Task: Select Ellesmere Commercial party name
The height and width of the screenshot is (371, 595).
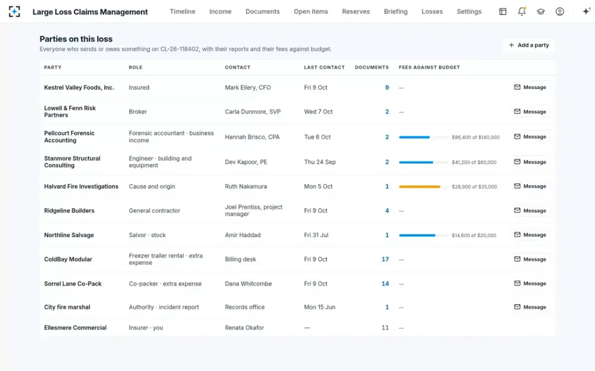Action: [75, 327]
